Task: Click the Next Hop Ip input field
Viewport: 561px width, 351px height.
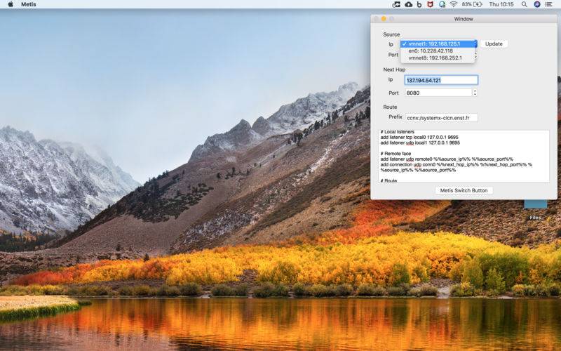Action: [x=441, y=80]
